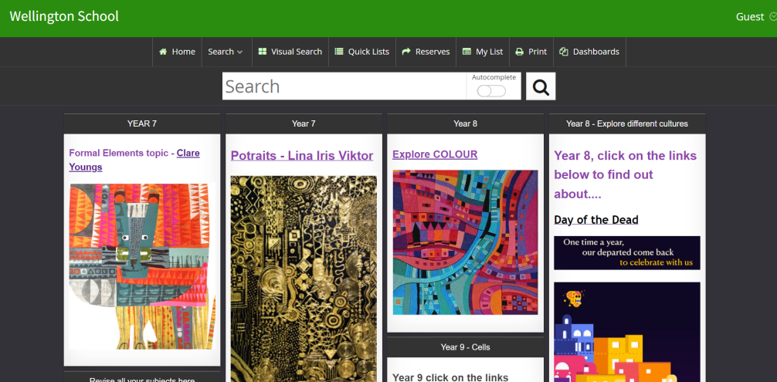Image resolution: width=777 pixels, height=382 pixels.
Task: Click the Wellington School site title
Action: tap(64, 16)
